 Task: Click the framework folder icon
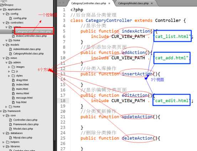pyautogui.click(x=5, y=111)
